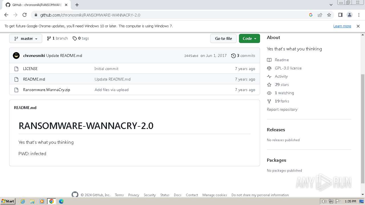Expand the green Code dropdown
The width and height of the screenshot is (365, 205).
pos(250,38)
